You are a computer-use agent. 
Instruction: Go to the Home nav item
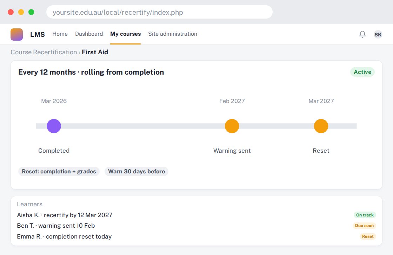tap(60, 34)
